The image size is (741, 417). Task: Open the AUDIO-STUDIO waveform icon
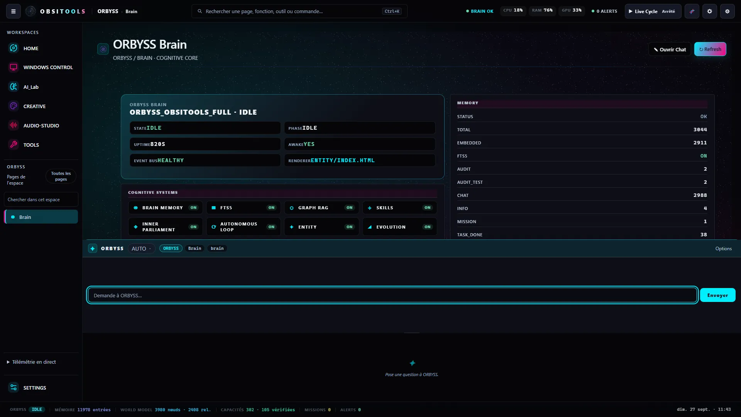(14, 125)
